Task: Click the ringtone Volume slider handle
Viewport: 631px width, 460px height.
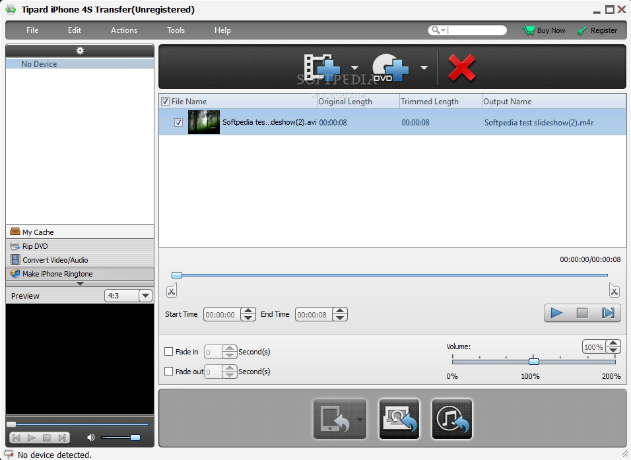Action: [x=533, y=362]
